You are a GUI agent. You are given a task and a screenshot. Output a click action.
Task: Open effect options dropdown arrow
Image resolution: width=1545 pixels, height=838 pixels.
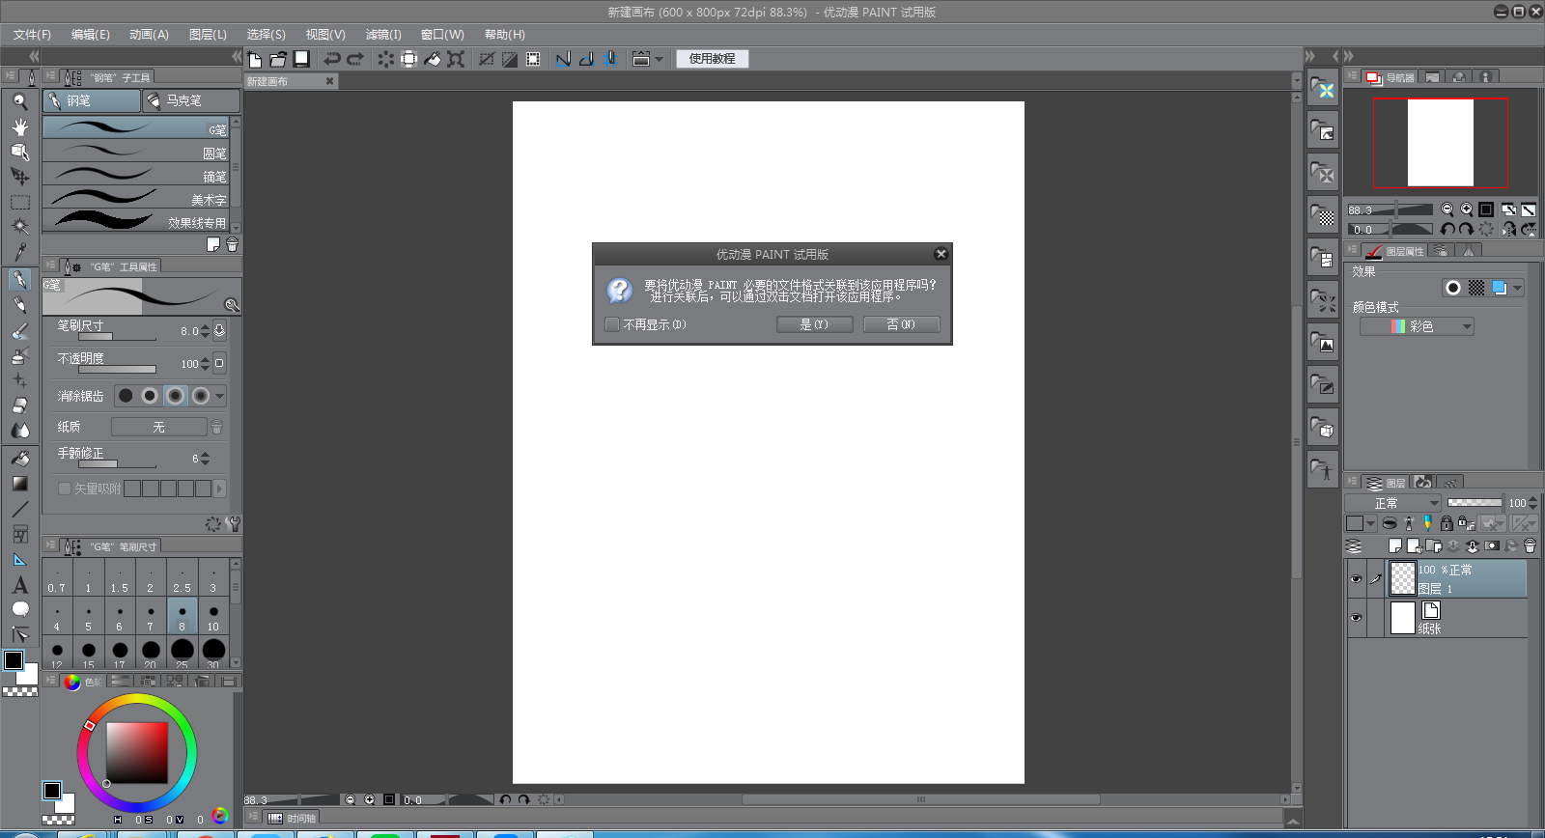pyautogui.click(x=1518, y=288)
